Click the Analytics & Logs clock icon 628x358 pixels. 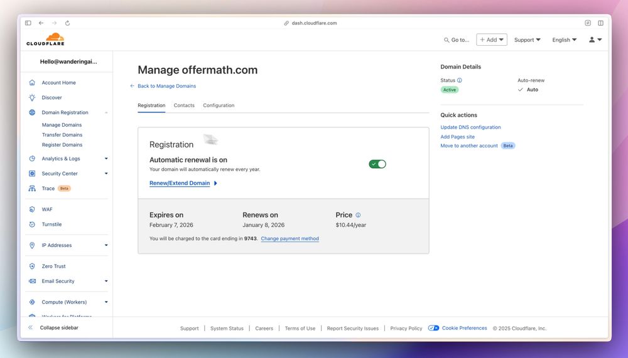(x=32, y=159)
